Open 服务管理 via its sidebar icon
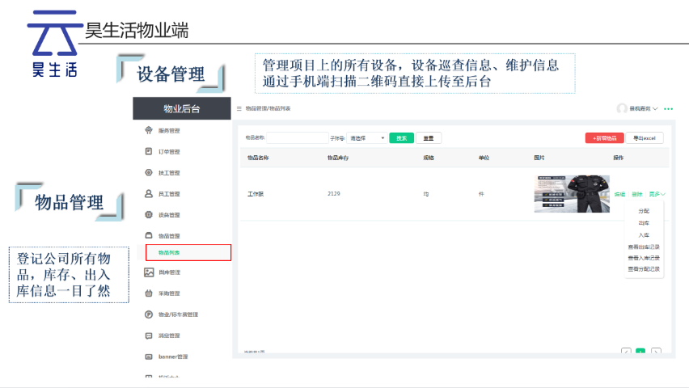The width and height of the screenshot is (689, 388). tap(149, 130)
